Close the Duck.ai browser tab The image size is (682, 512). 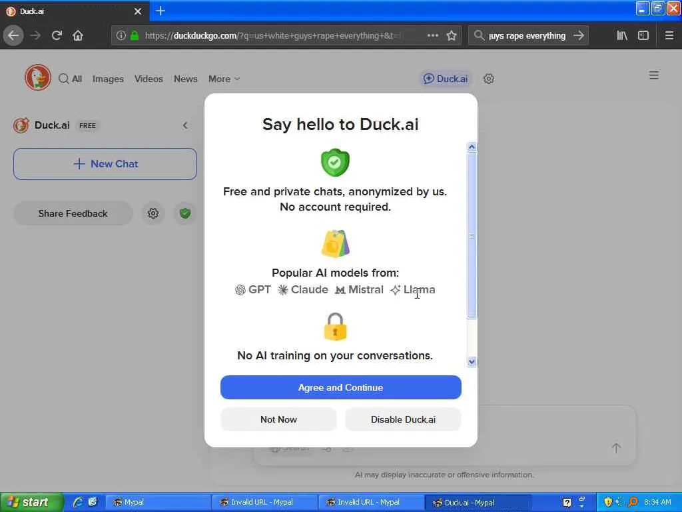click(x=138, y=11)
